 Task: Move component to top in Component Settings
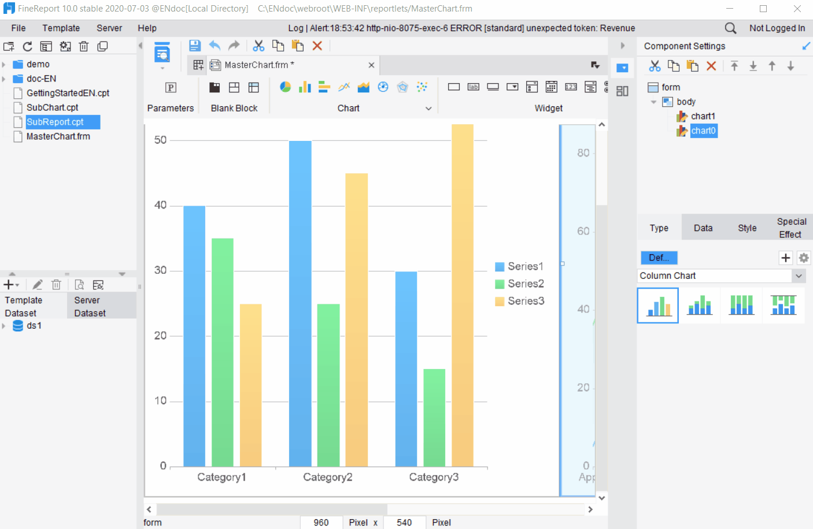point(734,66)
